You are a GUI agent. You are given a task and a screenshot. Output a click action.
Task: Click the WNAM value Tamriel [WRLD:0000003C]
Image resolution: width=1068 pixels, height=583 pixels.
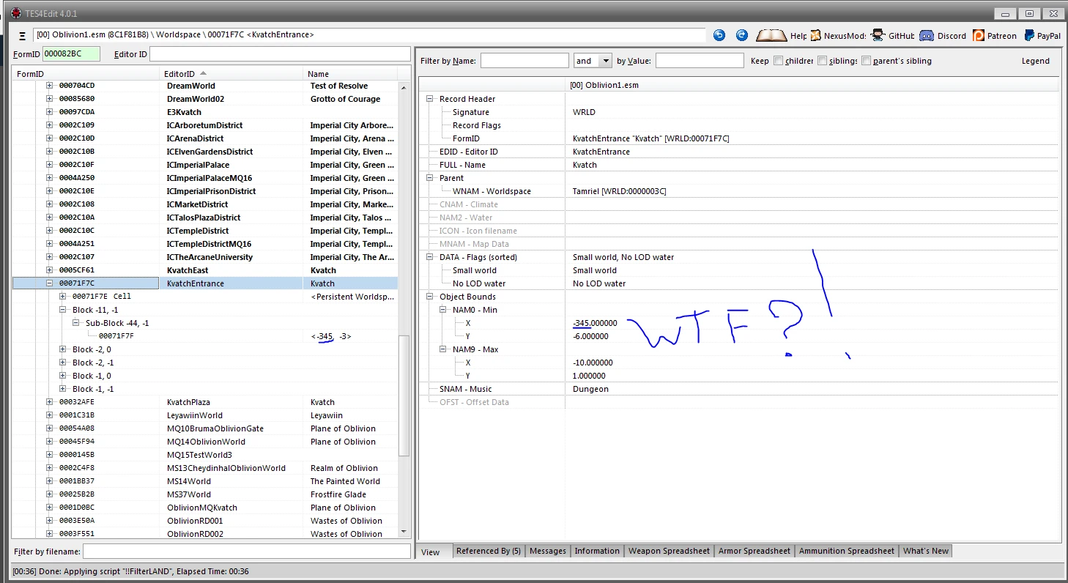point(620,191)
